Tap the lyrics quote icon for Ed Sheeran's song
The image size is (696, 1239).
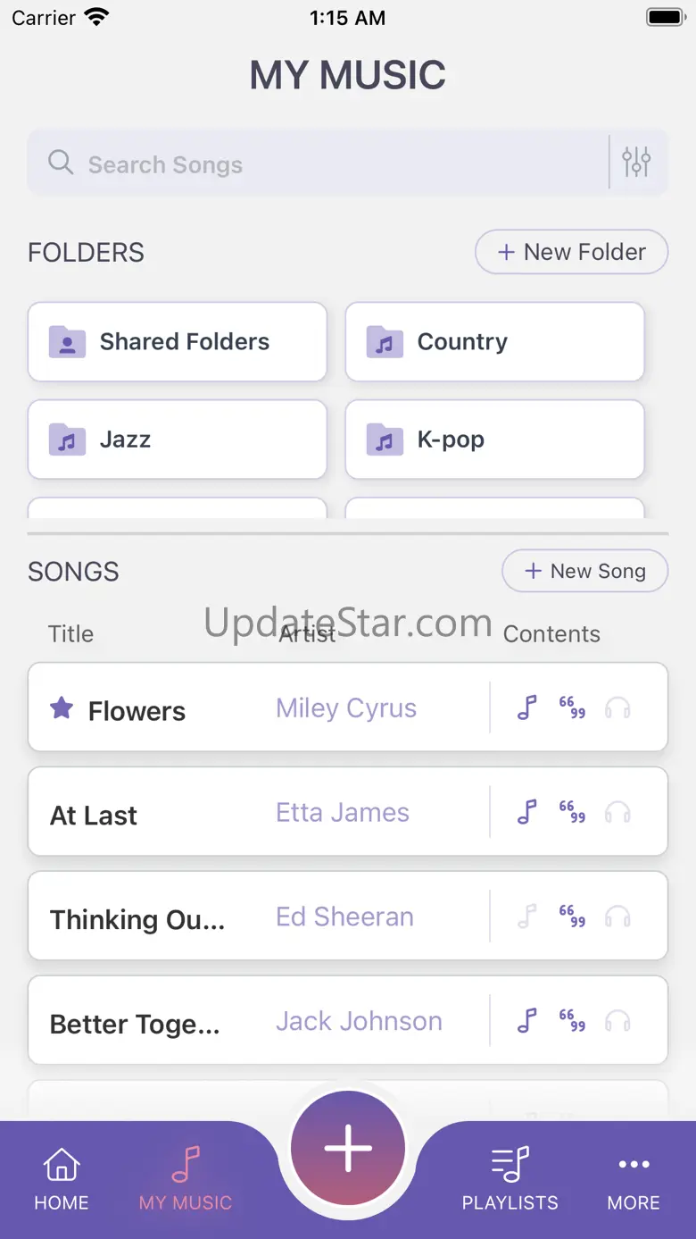coord(572,917)
